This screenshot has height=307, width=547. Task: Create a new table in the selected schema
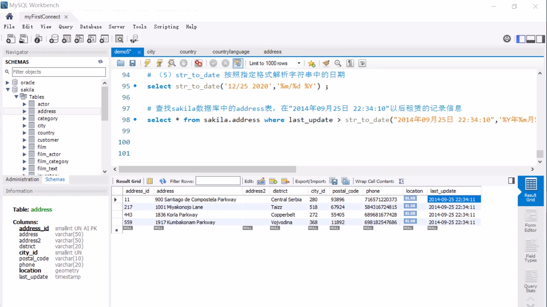(x=66, y=39)
